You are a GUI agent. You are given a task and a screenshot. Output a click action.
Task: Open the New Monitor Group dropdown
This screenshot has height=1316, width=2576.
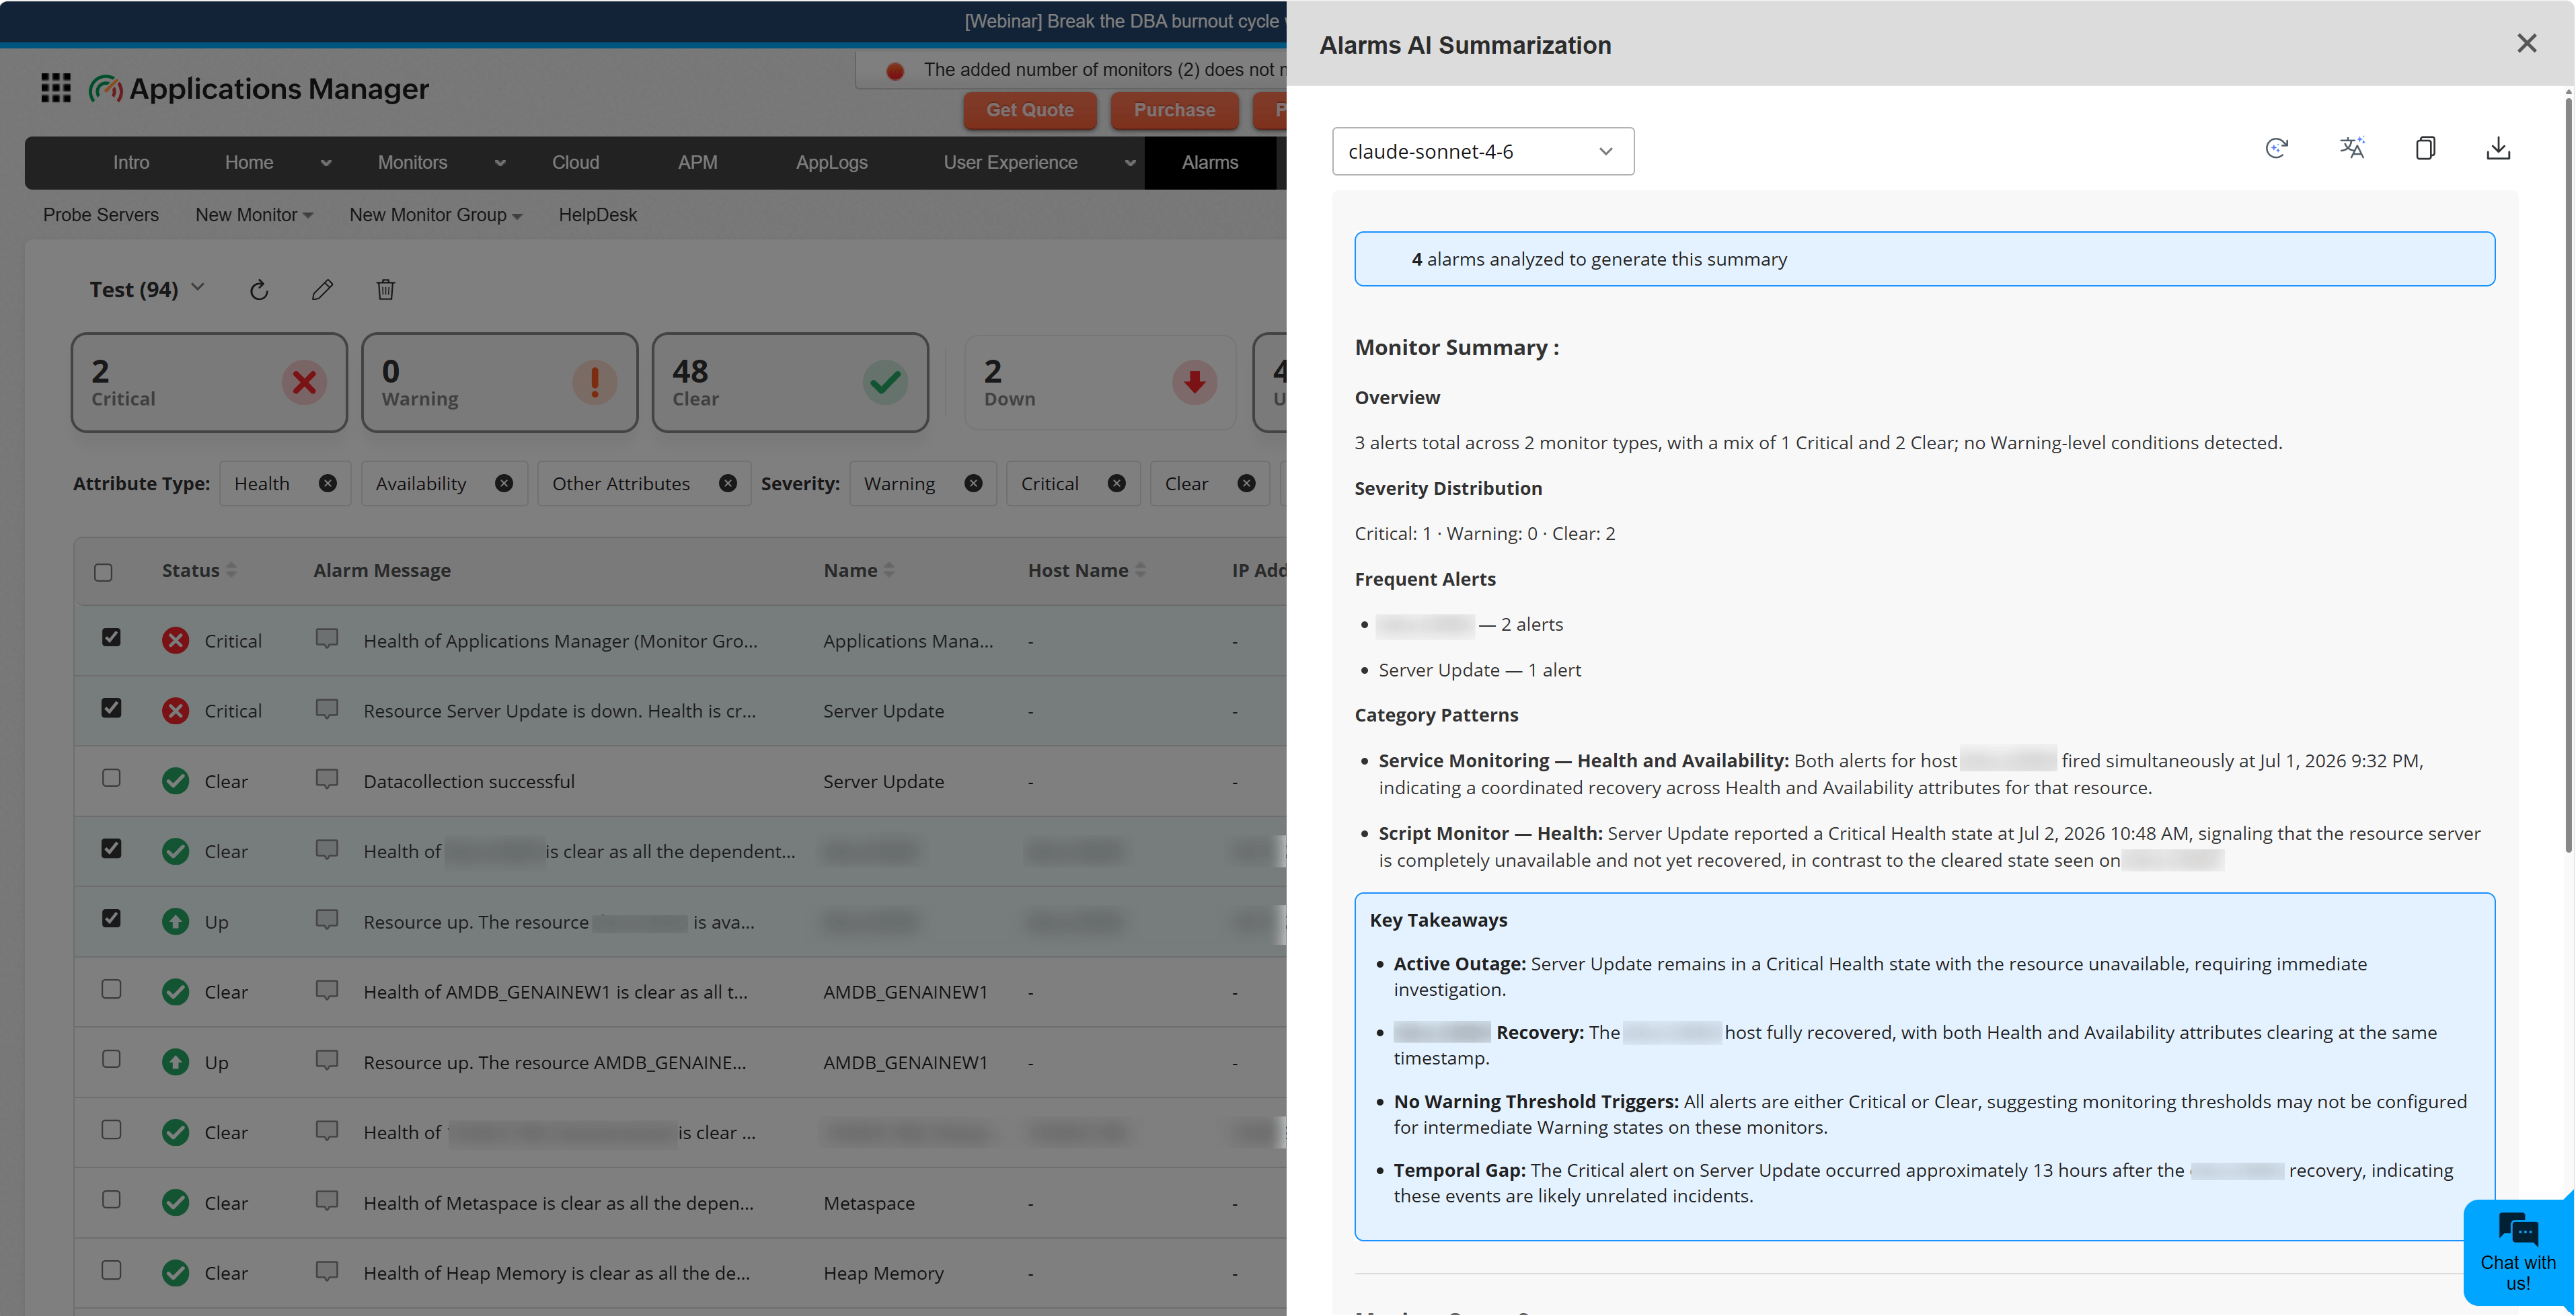pos(436,215)
